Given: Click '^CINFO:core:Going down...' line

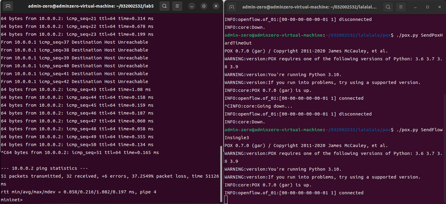Looking at the screenshot, I should click(258, 106).
